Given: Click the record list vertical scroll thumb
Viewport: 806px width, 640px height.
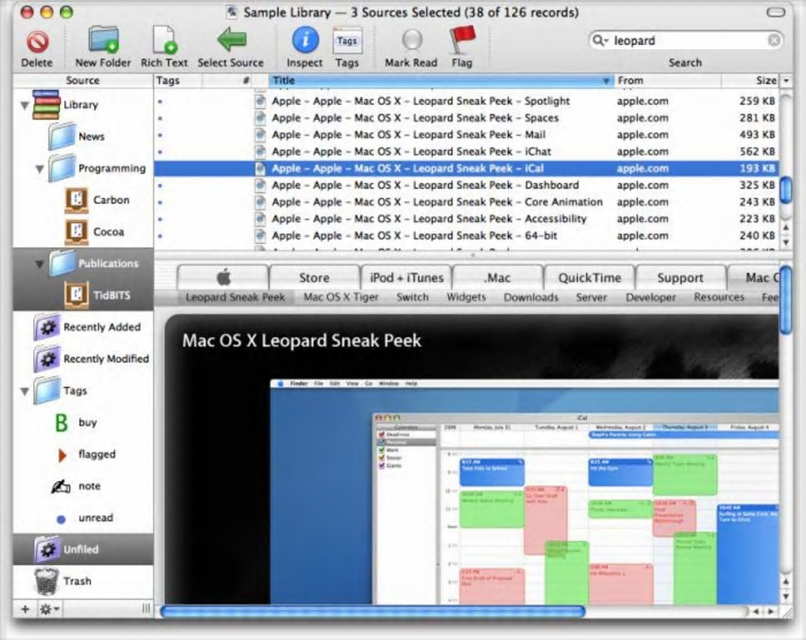Looking at the screenshot, I should tap(785, 190).
